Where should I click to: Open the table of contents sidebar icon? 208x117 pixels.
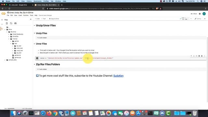[2, 20]
